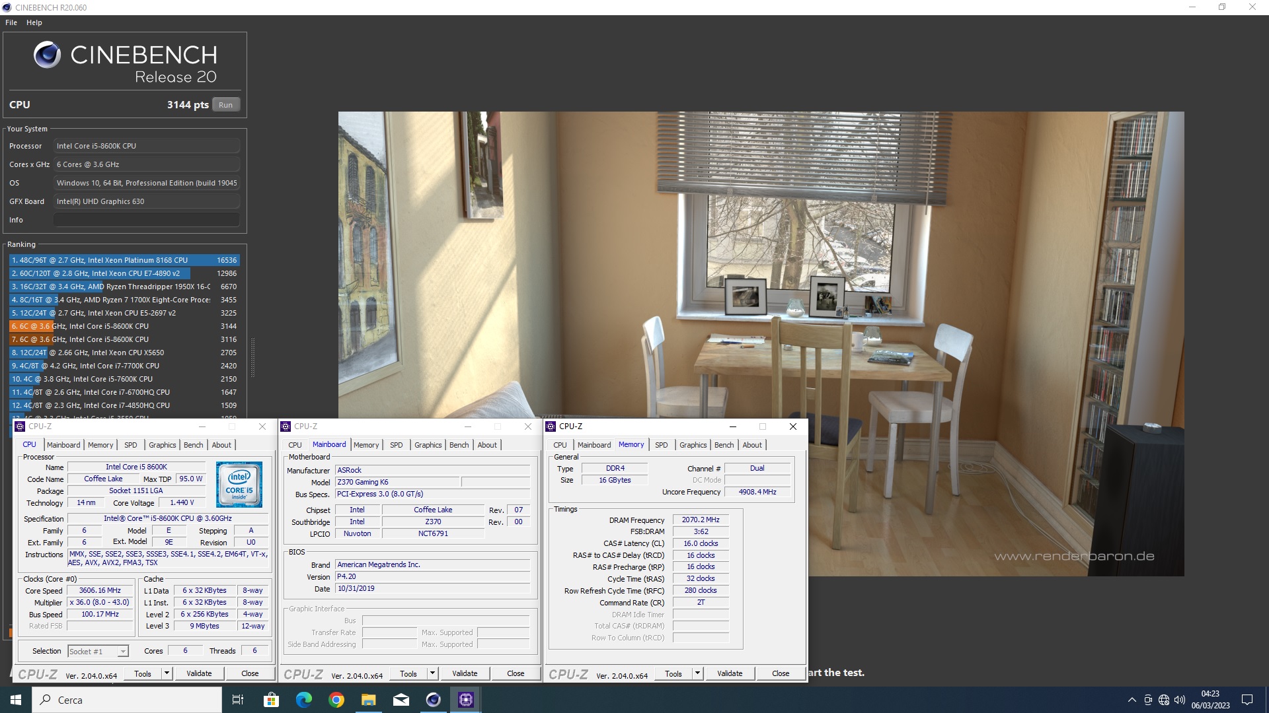Open Microsoft Store from the taskbar
This screenshot has width=1269, height=713.
point(271,700)
